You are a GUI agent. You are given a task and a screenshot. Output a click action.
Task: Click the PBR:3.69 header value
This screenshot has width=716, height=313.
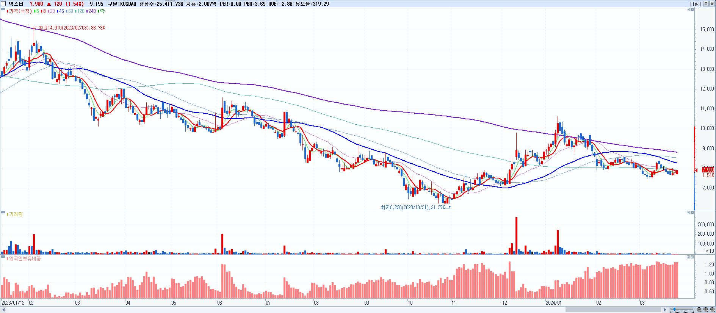pos(255,4)
